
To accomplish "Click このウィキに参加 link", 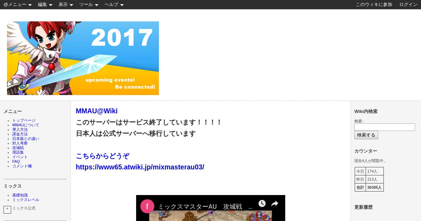I will point(374,5).
